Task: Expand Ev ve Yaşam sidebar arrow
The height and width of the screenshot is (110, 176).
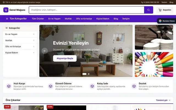Action: tap(34, 34)
